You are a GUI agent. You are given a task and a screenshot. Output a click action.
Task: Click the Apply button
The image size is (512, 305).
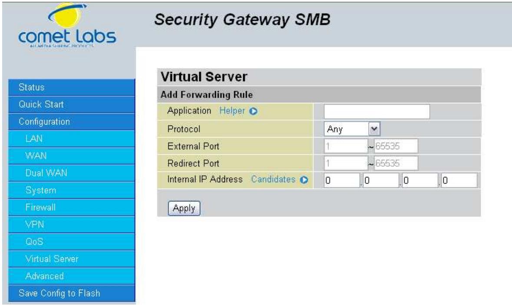pos(184,208)
